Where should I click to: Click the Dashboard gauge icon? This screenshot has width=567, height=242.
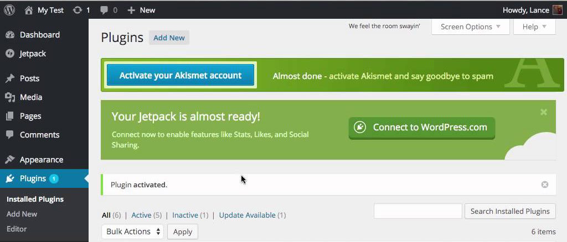pyautogui.click(x=10, y=35)
